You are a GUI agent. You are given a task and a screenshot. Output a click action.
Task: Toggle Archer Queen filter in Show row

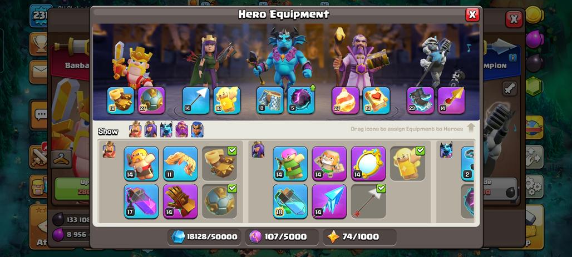[x=151, y=129]
